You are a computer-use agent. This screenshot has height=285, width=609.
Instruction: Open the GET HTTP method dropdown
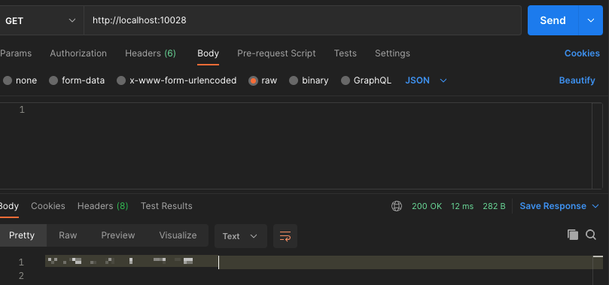click(x=41, y=20)
